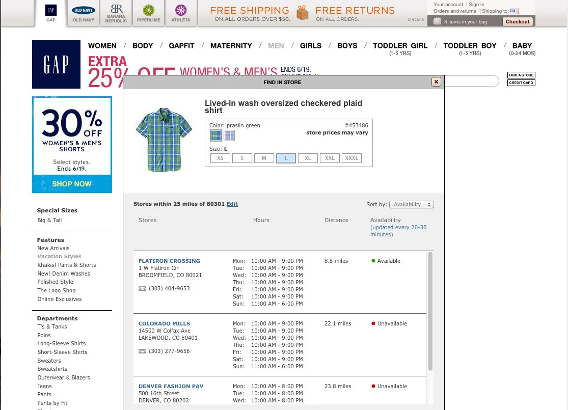Switch to Banana Republic brand tab
The width and height of the screenshot is (568, 410).
point(116,13)
